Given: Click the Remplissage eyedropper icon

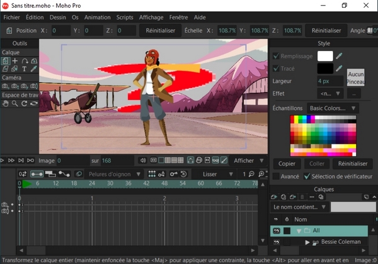Looking at the screenshot, I should pyautogui.click(x=339, y=56).
